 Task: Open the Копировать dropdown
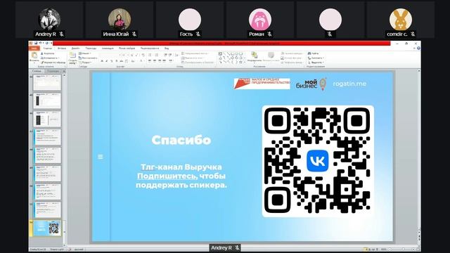[x=50, y=58]
